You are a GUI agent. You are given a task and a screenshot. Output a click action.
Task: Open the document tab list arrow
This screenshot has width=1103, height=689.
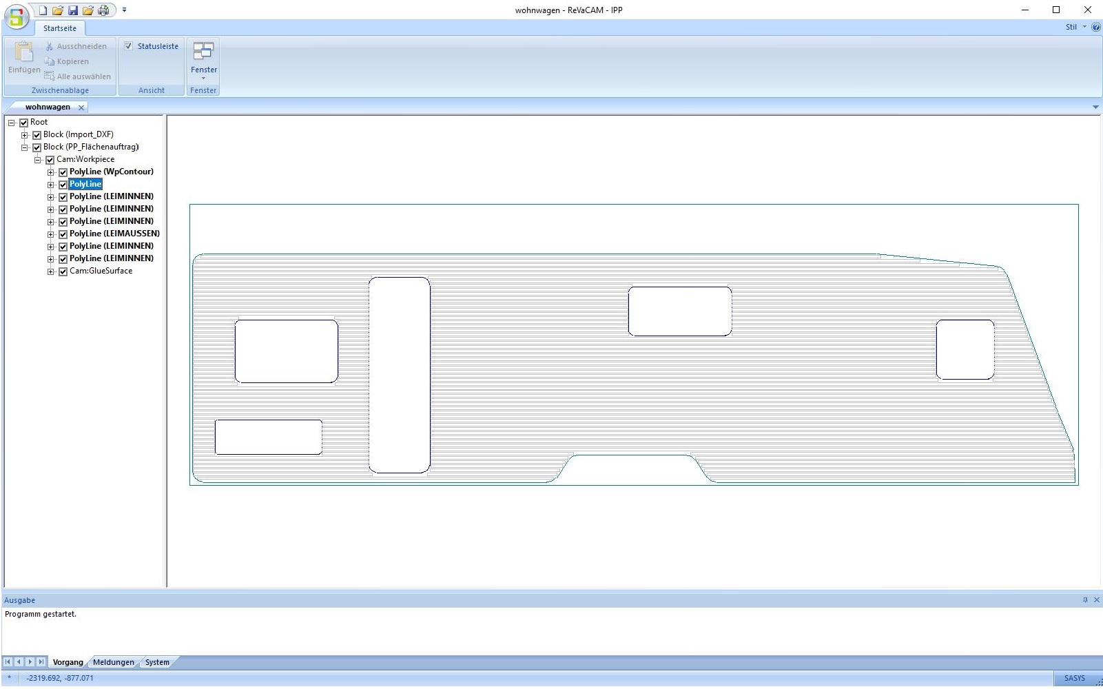click(x=1095, y=107)
